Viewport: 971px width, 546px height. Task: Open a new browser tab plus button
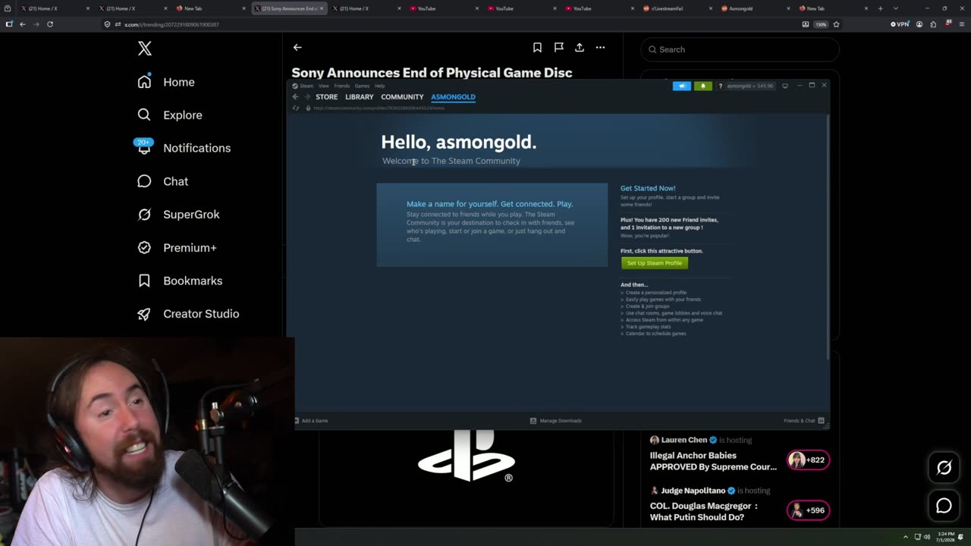point(880,8)
